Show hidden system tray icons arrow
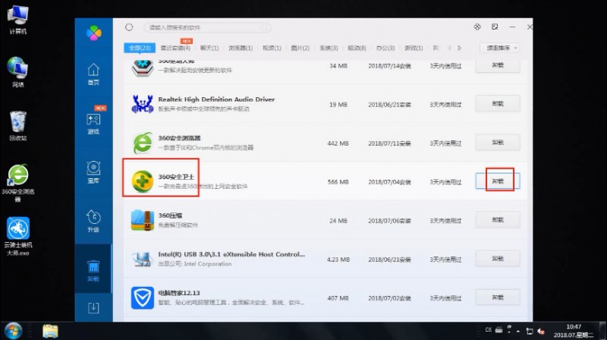 [518, 332]
